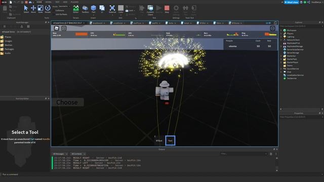Open the Images folder in Asset Manager
This screenshot has height=182, width=324.
coord(6,41)
